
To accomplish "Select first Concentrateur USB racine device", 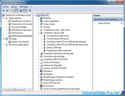I will pos(58,36).
